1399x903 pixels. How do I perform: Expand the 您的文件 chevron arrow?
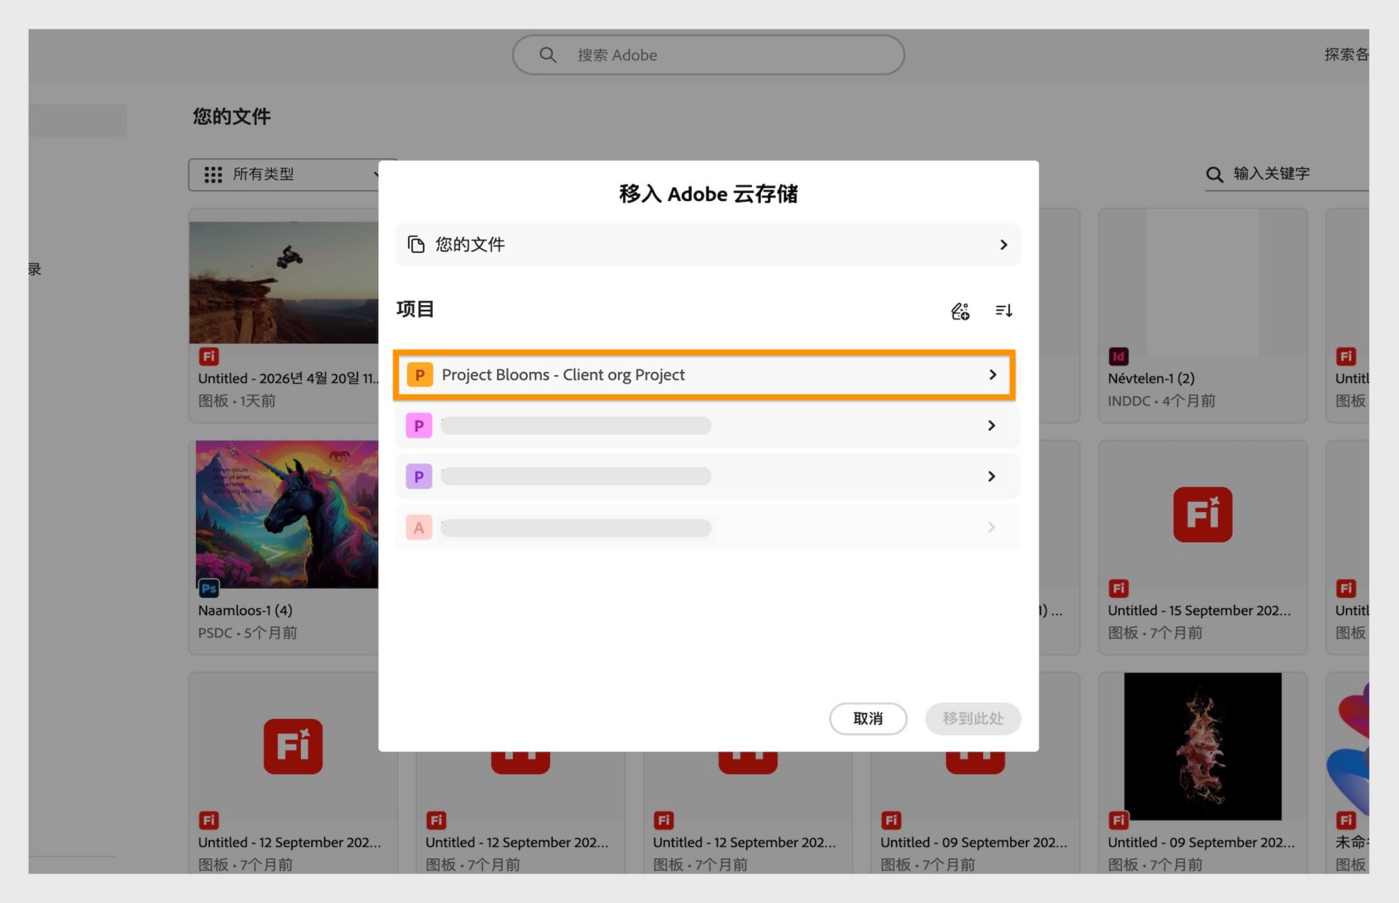(x=1003, y=245)
